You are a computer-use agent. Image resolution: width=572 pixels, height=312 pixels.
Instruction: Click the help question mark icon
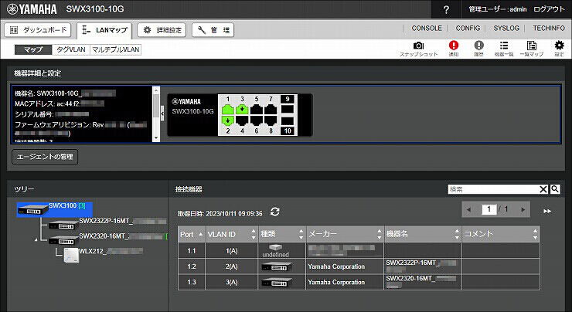(446, 10)
